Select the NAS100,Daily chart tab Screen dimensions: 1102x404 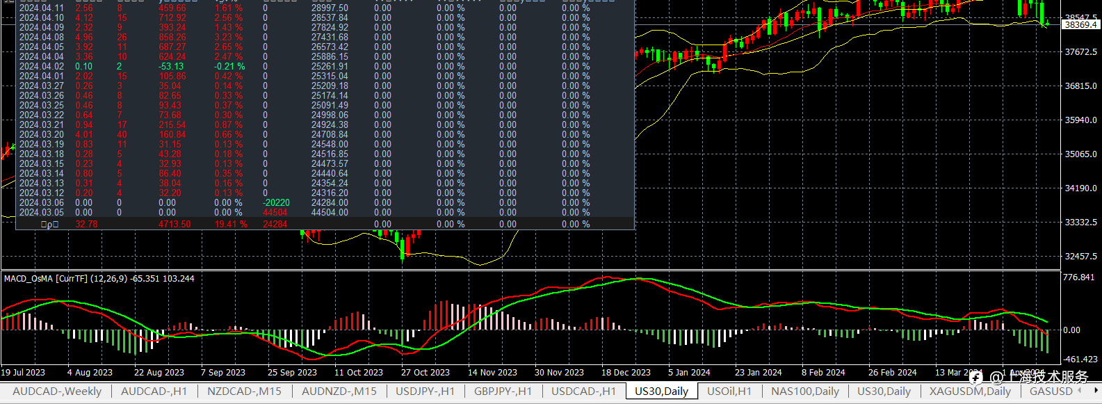(x=804, y=391)
